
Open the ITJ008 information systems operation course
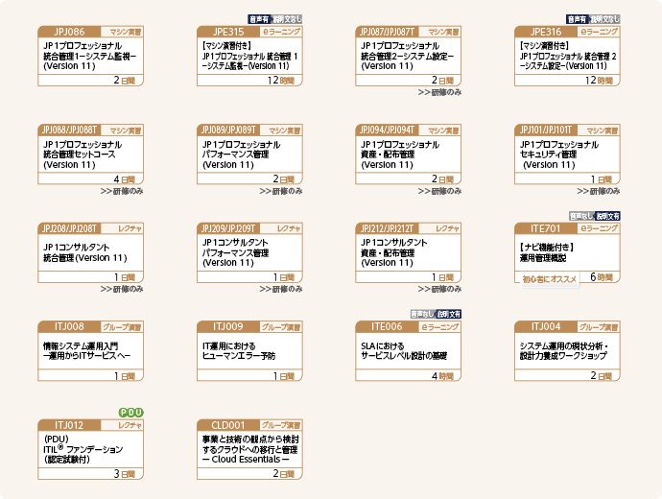[x=91, y=351]
